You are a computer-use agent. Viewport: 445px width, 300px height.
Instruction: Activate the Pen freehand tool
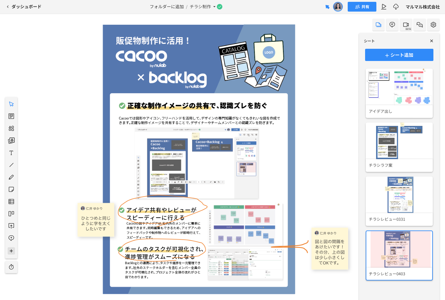[11, 177]
